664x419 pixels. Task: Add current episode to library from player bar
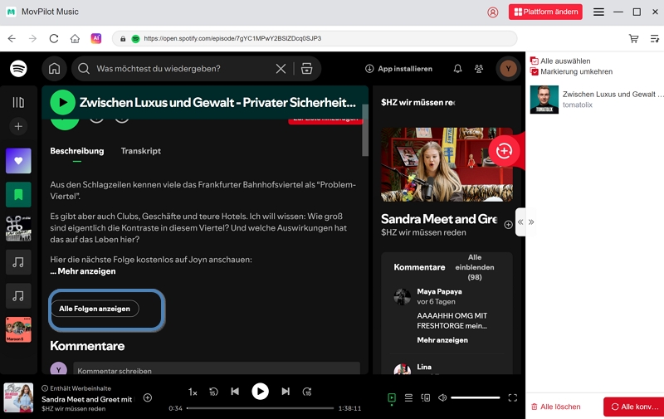(148, 397)
